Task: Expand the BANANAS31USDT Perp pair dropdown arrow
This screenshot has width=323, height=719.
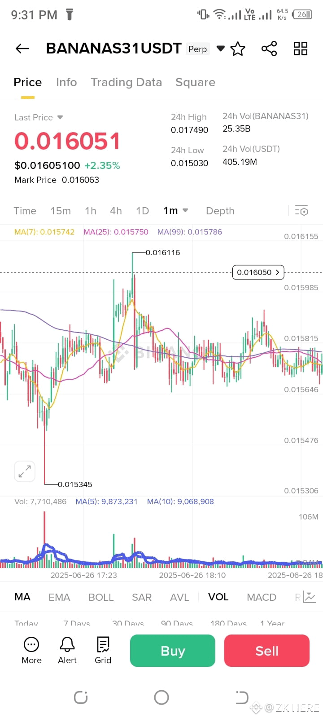Action: [x=221, y=49]
